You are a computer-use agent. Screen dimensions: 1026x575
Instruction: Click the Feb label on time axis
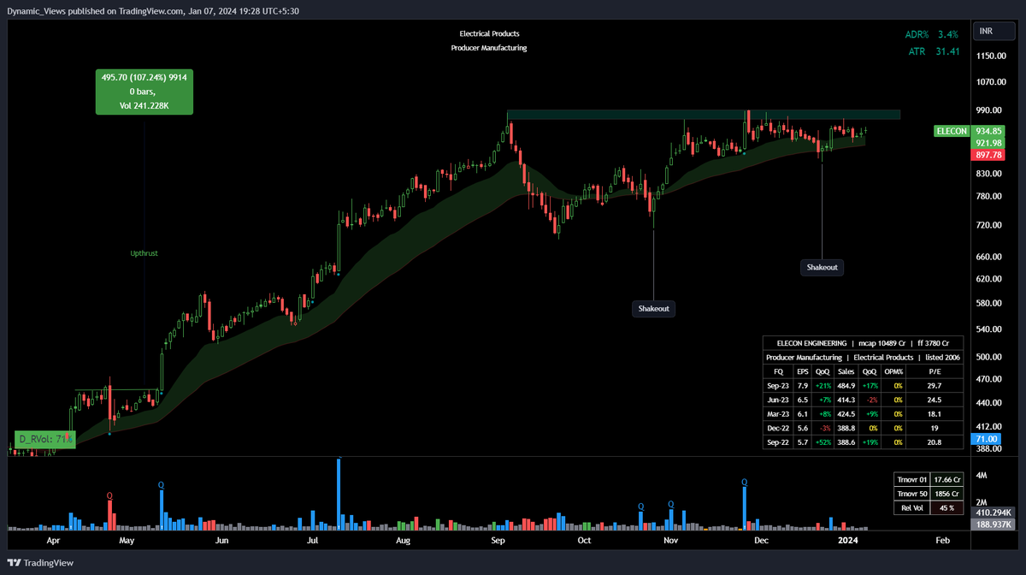point(943,541)
